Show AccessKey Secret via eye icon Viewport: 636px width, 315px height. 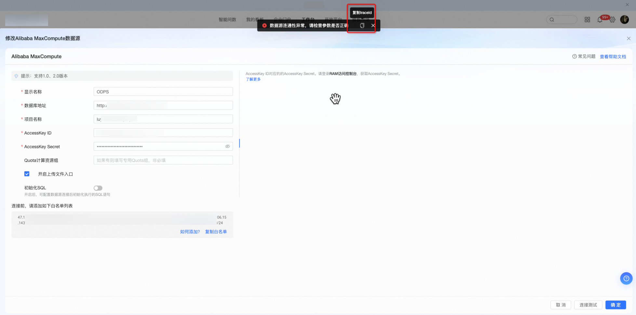click(228, 146)
